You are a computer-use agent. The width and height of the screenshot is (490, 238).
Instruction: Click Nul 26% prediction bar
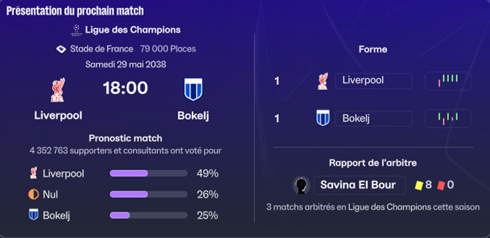(x=149, y=195)
